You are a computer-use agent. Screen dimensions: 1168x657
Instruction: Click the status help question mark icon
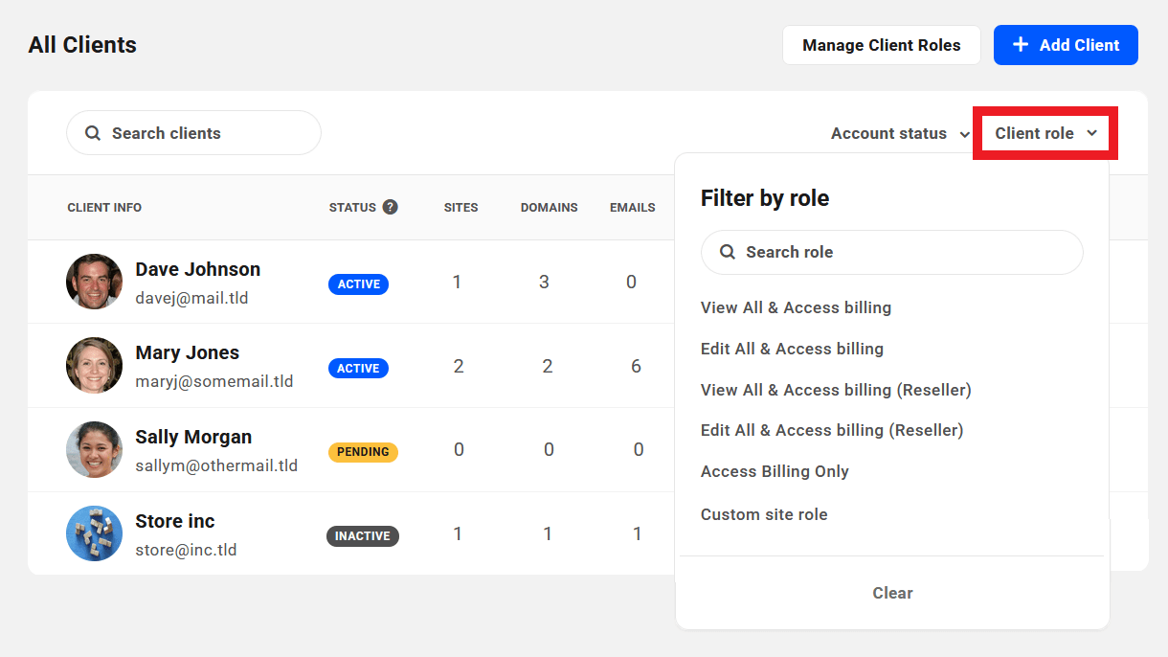(390, 207)
